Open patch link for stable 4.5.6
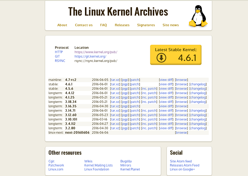Screen dimensions: 248x176 [135, 89]
